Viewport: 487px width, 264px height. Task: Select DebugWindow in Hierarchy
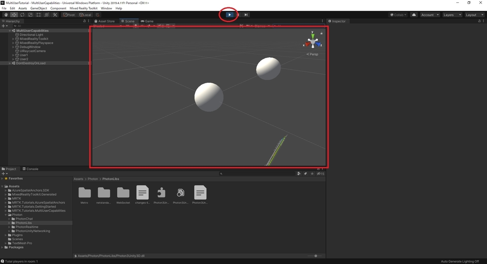tap(30, 47)
